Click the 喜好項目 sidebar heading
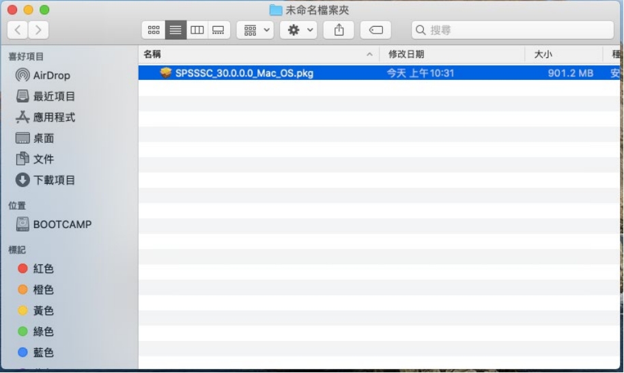The height and width of the screenshot is (373, 624). coord(26,57)
